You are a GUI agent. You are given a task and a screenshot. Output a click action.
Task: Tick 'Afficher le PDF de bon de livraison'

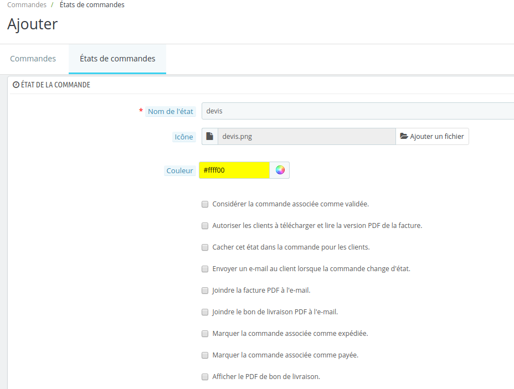[205, 377]
